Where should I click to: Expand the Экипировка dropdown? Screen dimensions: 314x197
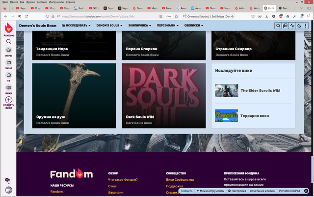[140, 26]
